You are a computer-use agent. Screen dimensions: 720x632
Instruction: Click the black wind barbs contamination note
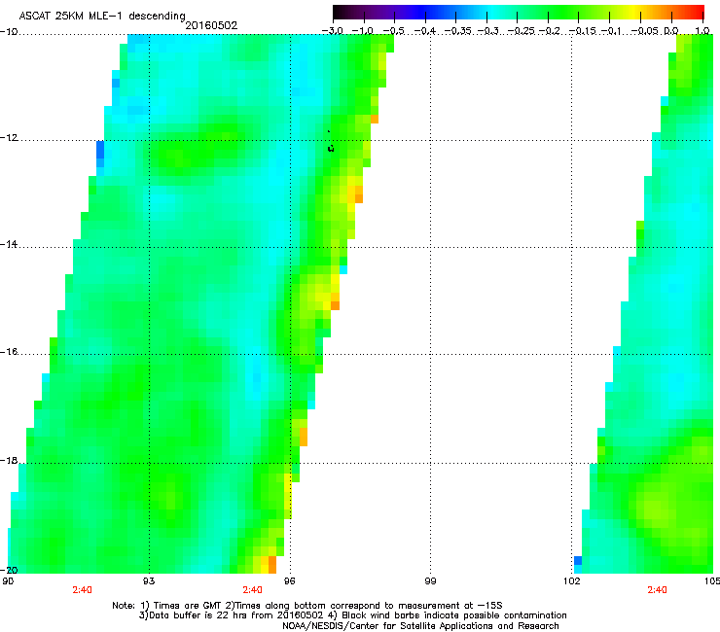point(448,615)
